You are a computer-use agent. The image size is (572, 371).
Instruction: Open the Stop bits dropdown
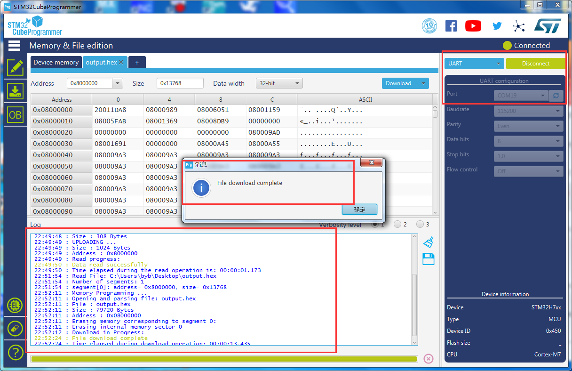[x=528, y=156]
